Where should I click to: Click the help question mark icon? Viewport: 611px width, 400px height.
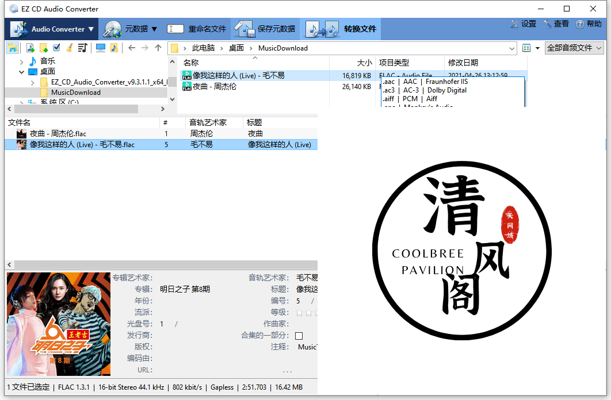point(580,24)
